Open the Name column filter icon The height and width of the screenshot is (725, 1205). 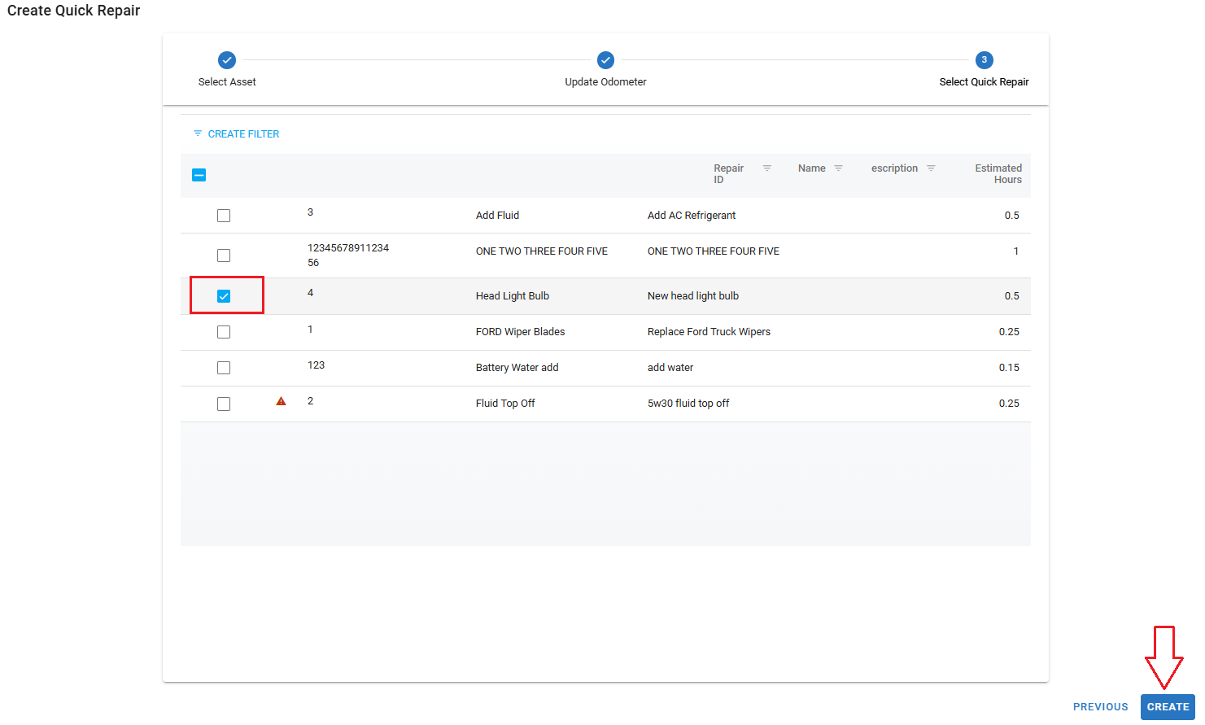pos(838,168)
